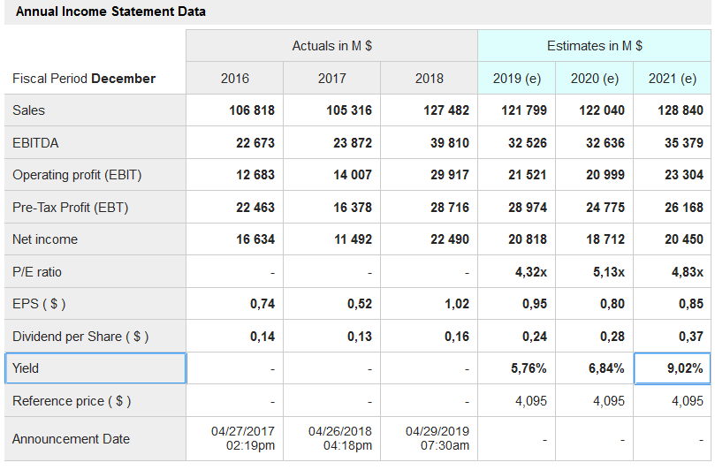The height and width of the screenshot is (470, 715).
Task: Click the 2018 EPS value 1,02
Action: click(455, 304)
